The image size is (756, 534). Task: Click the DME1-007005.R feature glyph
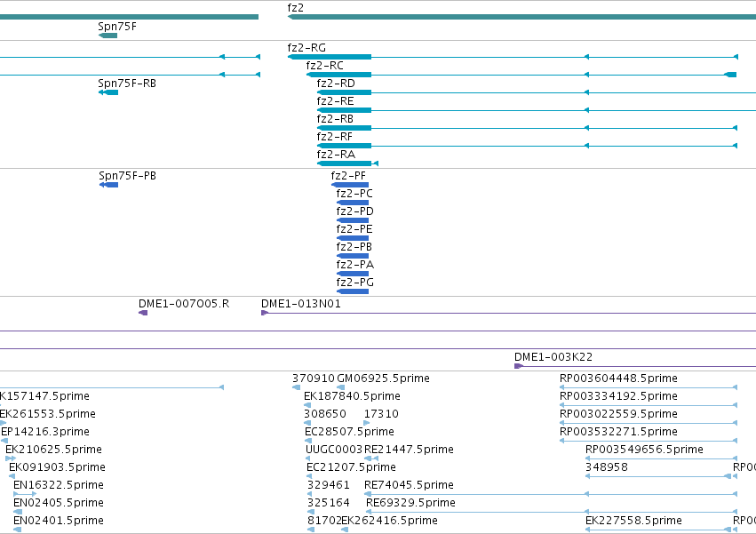(x=143, y=313)
